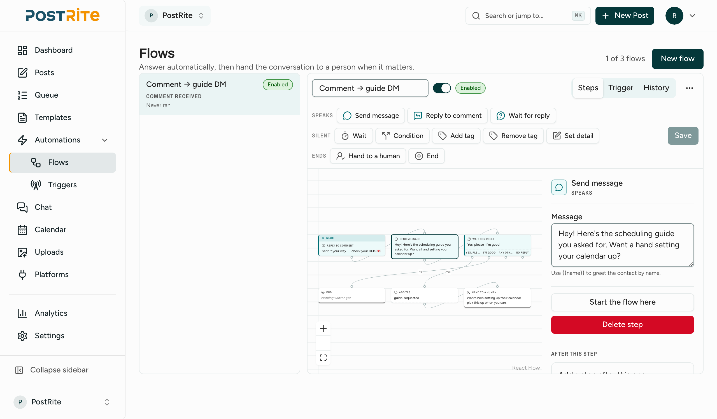Select the Hand to a human node
This screenshot has height=419, width=717.
[x=497, y=298]
